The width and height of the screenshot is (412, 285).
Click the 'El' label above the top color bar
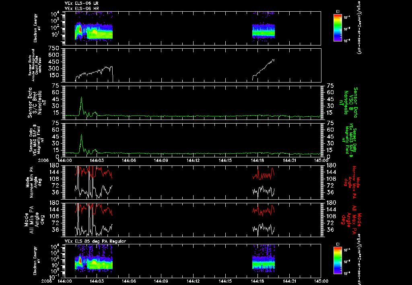[338, 12]
